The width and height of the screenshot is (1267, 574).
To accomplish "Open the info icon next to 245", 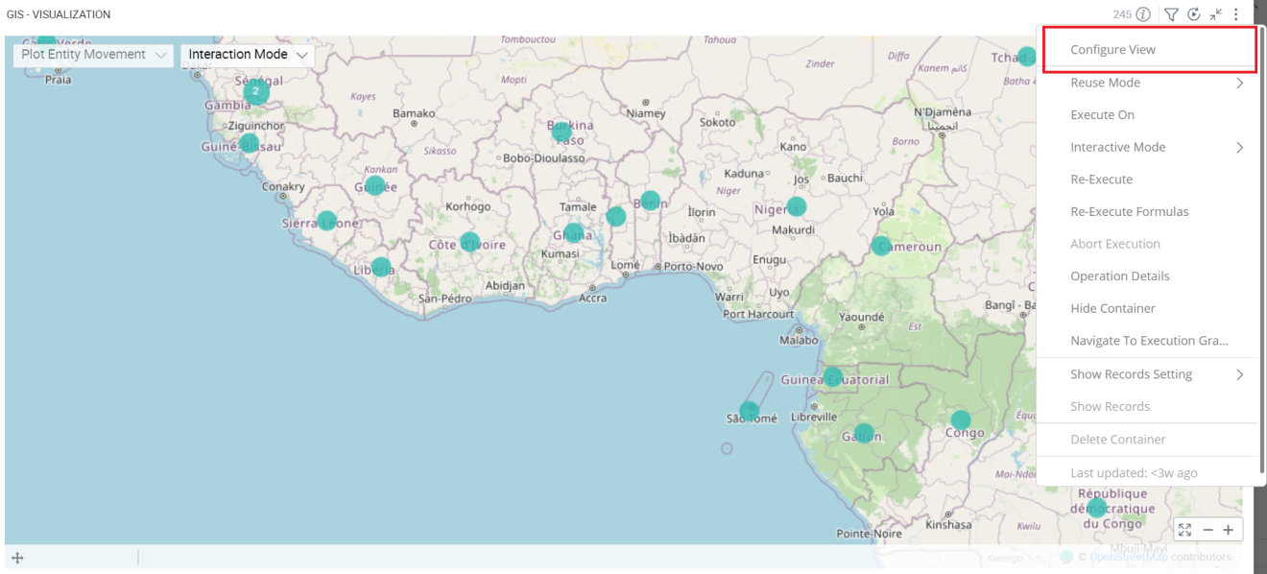I will click(1143, 14).
